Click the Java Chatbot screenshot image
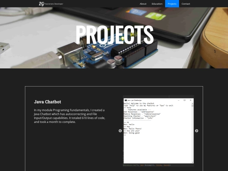This screenshot has height=171, width=228. (158, 131)
